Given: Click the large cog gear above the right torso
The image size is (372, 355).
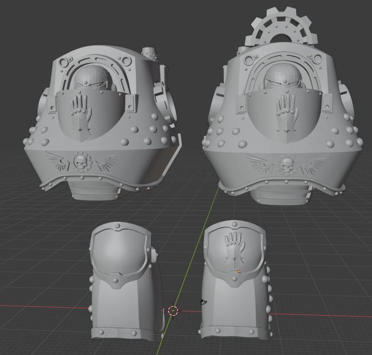Looking at the screenshot, I should 281,26.
